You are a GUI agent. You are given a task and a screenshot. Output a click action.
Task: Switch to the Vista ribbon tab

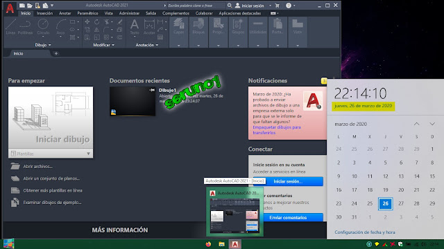(x=108, y=13)
